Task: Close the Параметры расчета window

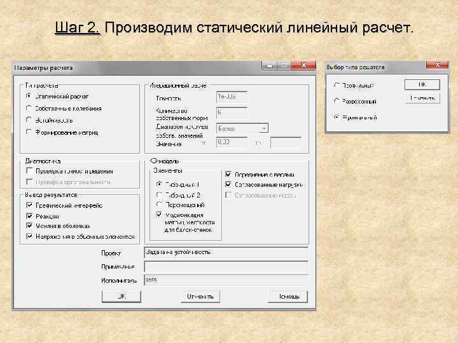Action: pos(304,65)
